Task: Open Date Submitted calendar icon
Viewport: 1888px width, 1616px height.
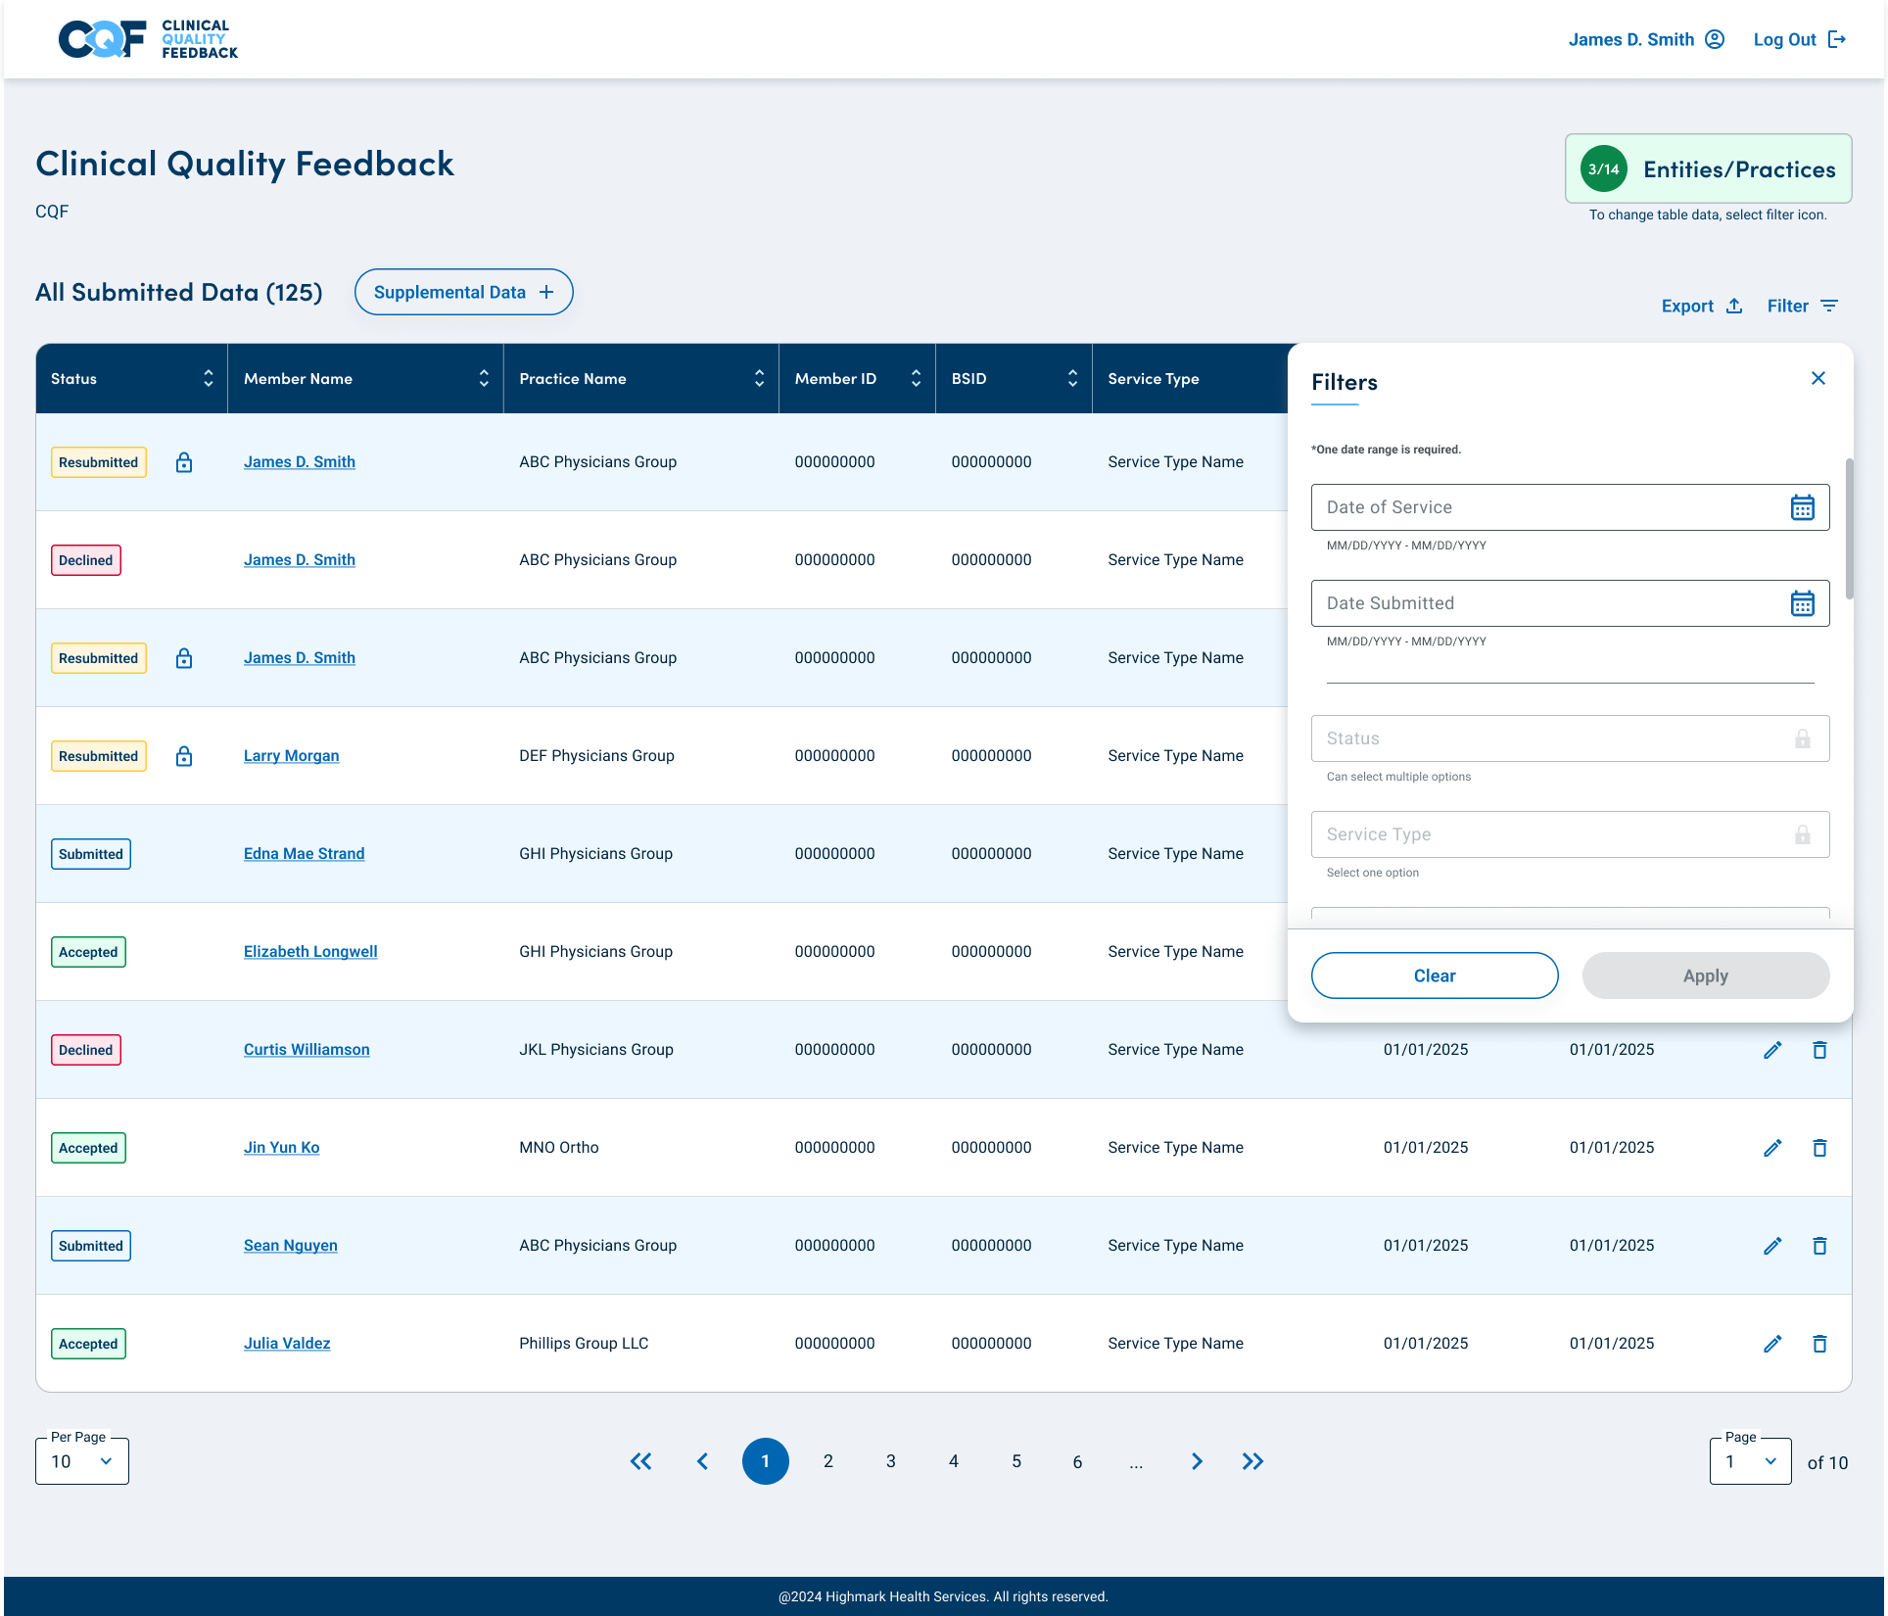Action: (1802, 603)
